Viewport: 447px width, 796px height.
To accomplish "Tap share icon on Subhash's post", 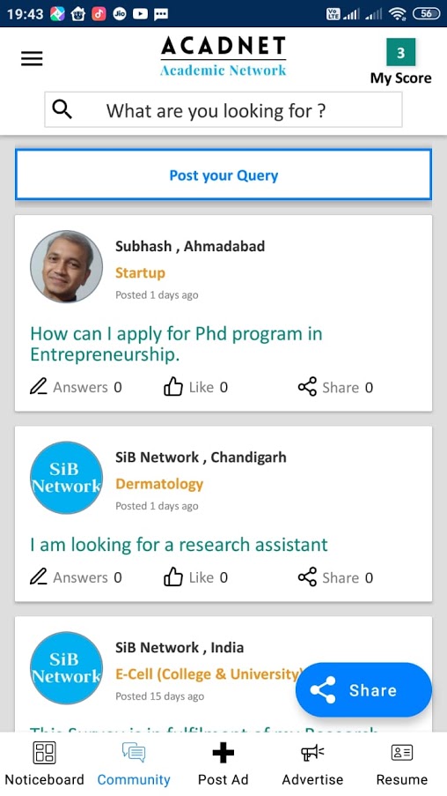I will (307, 387).
